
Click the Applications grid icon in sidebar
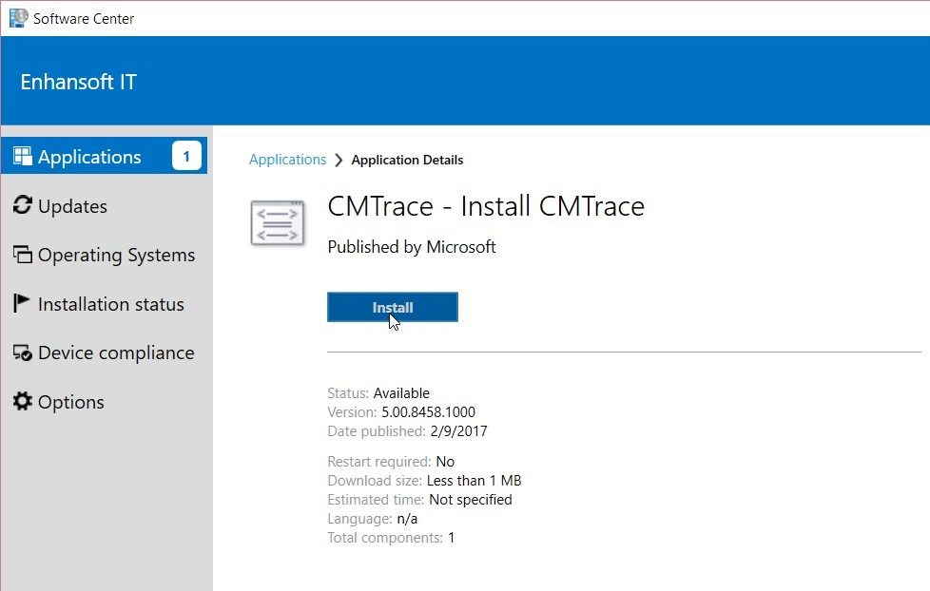23,156
